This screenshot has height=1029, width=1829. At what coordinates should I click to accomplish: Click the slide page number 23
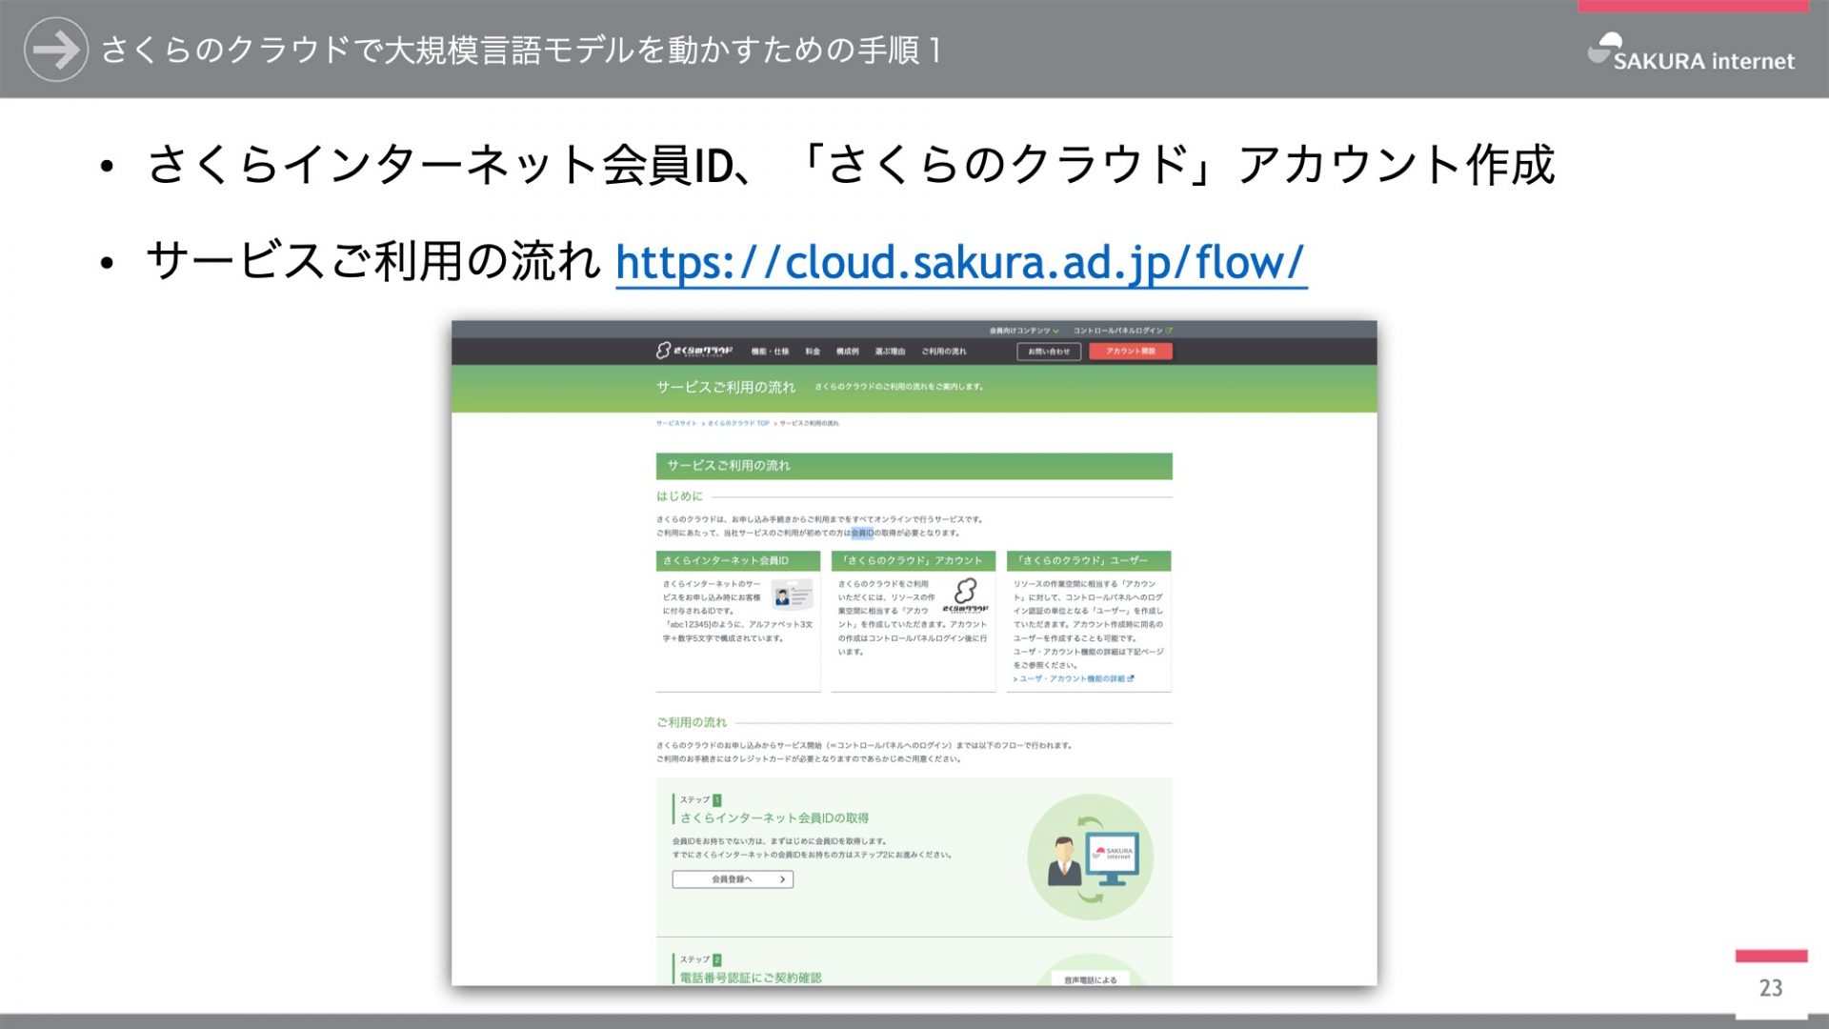pos(1770,988)
